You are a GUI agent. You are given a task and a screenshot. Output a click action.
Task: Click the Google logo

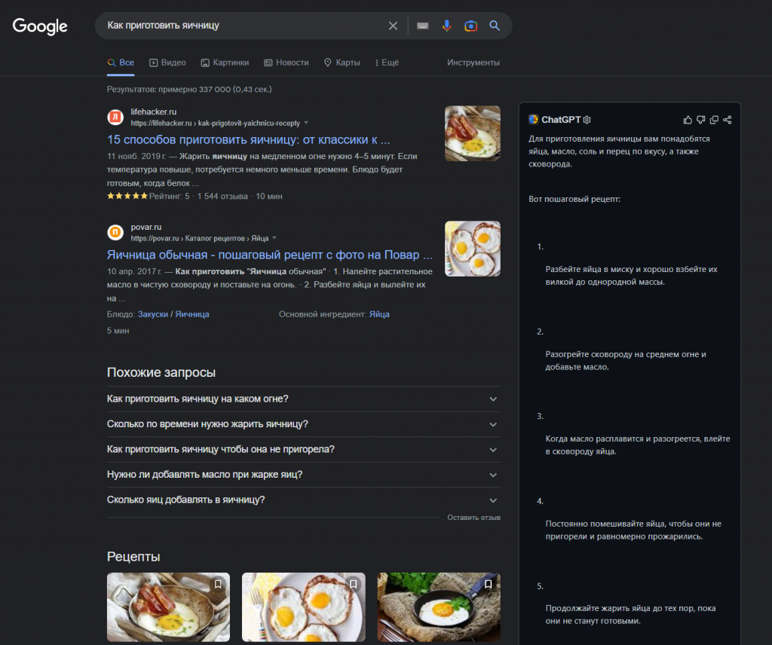click(40, 26)
